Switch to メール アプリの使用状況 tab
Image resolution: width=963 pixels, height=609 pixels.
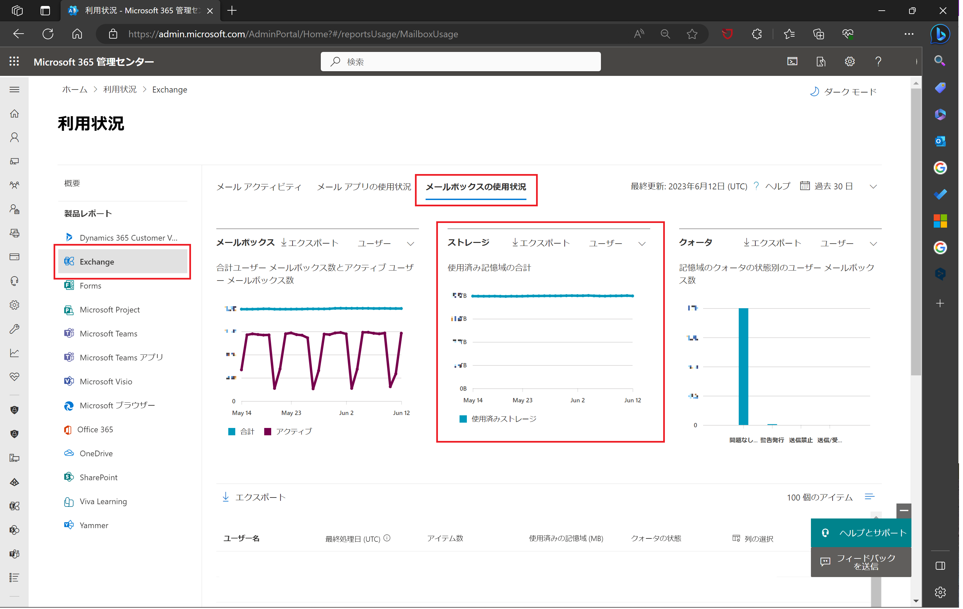point(364,187)
